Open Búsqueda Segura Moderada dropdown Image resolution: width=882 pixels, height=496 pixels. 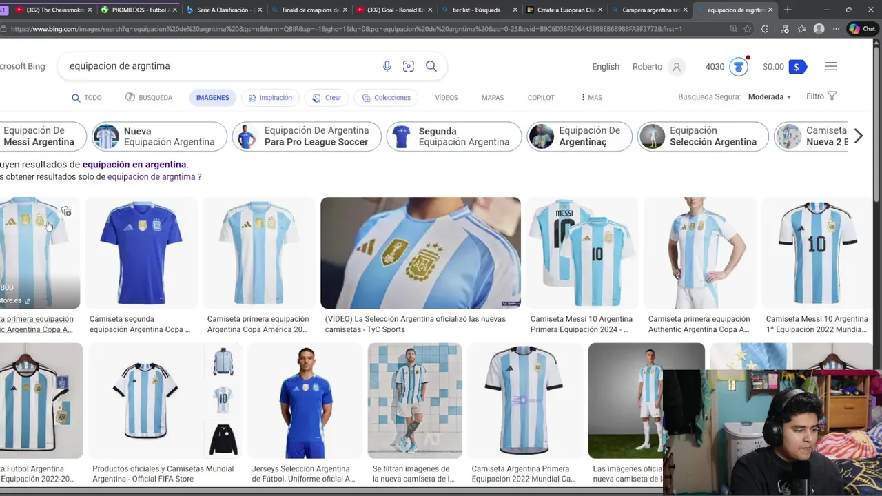pyautogui.click(x=770, y=97)
